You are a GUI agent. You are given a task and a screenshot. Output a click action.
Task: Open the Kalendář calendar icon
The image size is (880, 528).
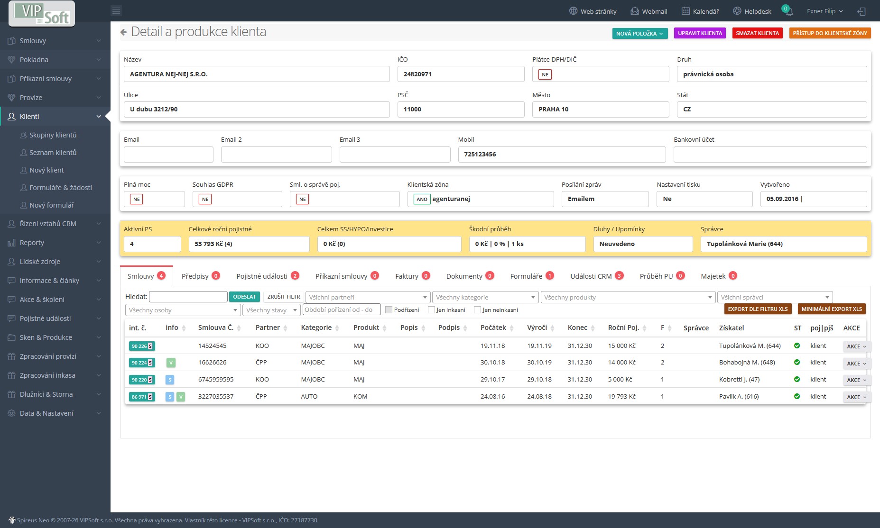685,11
